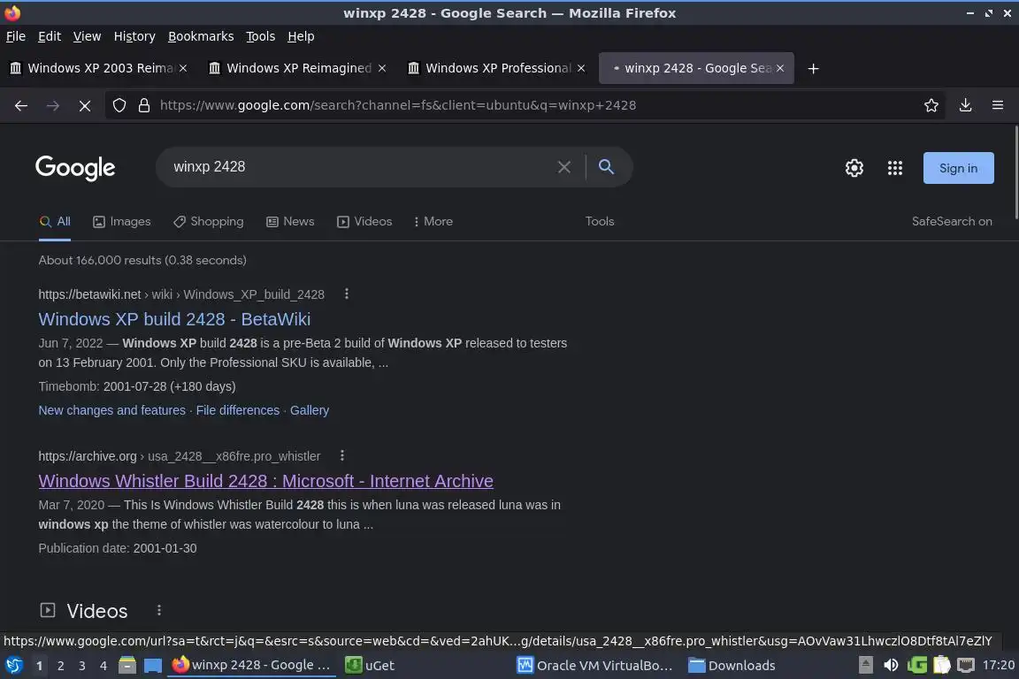Click the show desktop icon in the taskbar
The height and width of the screenshot is (679, 1019).
pyautogui.click(x=153, y=666)
